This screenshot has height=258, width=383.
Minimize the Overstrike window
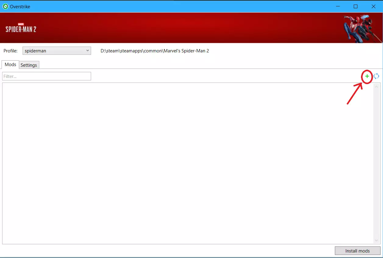coord(338,6)
